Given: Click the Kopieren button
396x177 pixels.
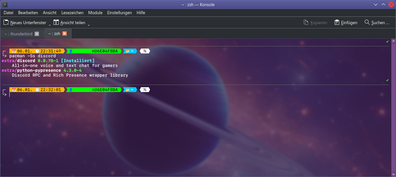Looking at the screenshot, I should pos(315,23).
